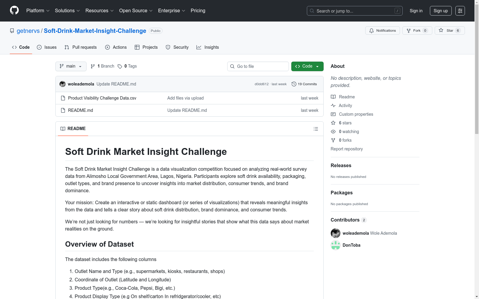Click the woleademola contributor avatar
This screenshot has height=299, width=479.
click(x=336, y=233)
